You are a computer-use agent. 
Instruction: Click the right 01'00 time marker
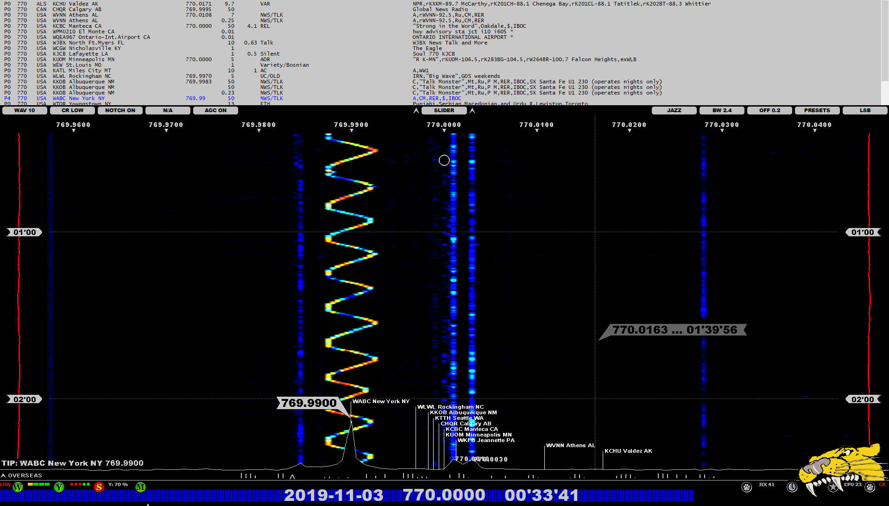(863, 232)
